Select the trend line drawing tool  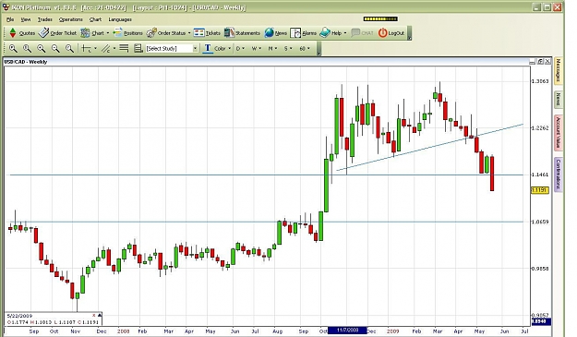(106, 49)
